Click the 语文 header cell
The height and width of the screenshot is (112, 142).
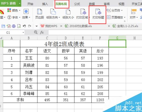pos(47,51)
